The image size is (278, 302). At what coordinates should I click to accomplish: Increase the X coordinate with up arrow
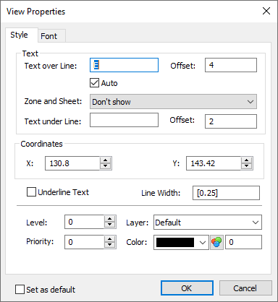[x=105, y=160]
